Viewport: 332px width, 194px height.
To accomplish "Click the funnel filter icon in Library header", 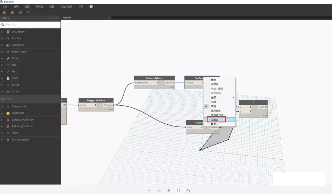I will pyautogui.click(x=51, y=18).
